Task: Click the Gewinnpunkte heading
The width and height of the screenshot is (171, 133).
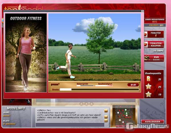Action: coord(153,74)
